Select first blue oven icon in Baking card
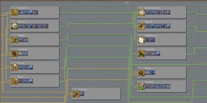The width and height of the screenshot is (207, 103). [x=20, y=81]
